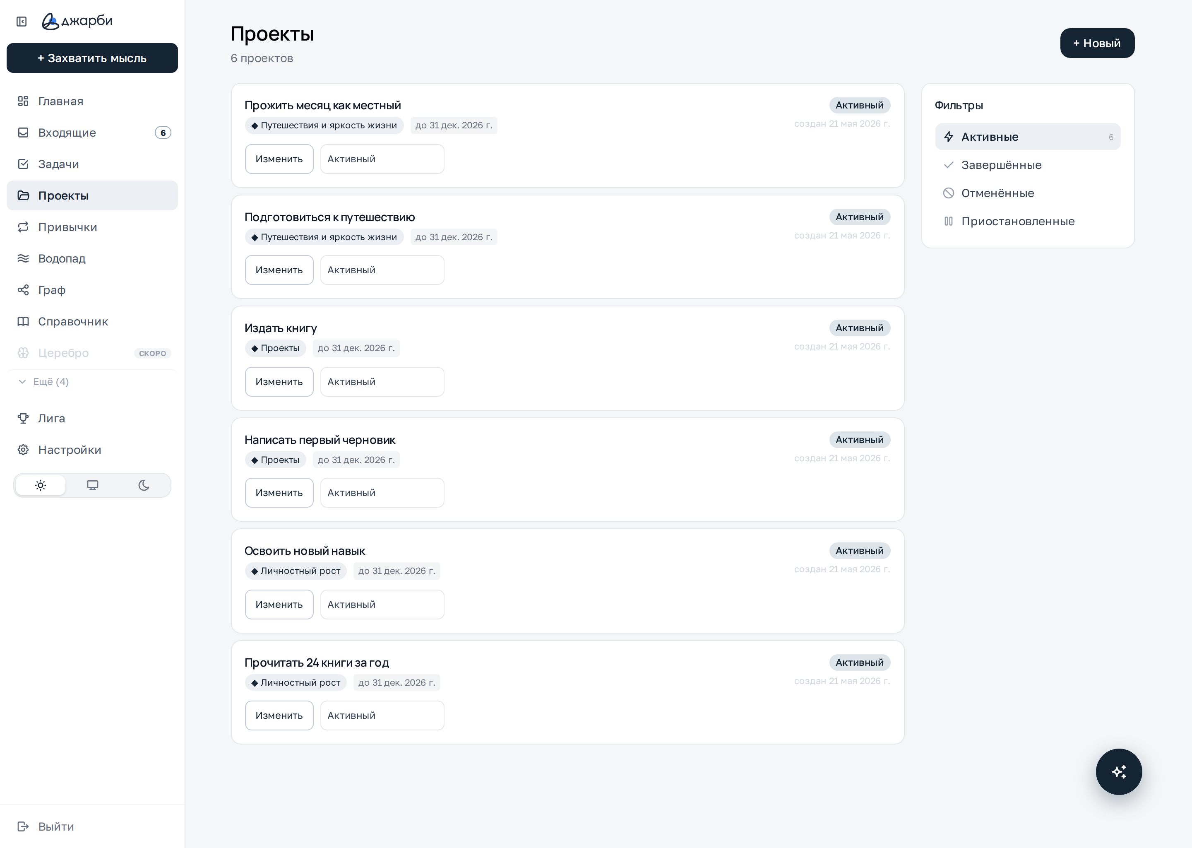Open status dropdown for Издать книгу
This screenshot has width=1192, height=848.
[382, 382]
